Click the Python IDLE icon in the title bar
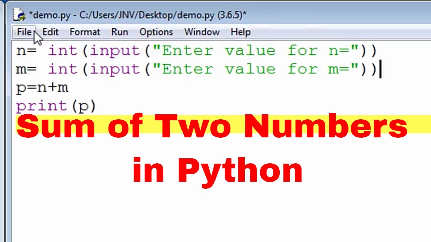The width and height of the screenshot is (431, 242). [19, 15]
